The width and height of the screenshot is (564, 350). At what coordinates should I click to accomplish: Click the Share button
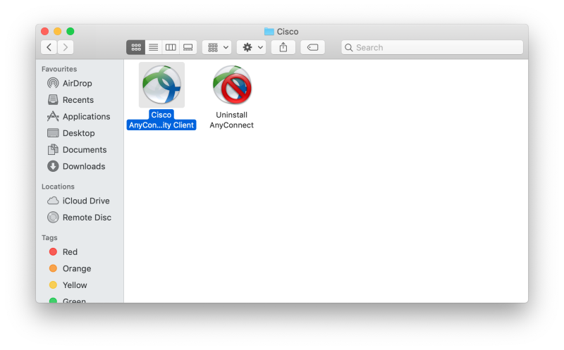click(283, 47)
